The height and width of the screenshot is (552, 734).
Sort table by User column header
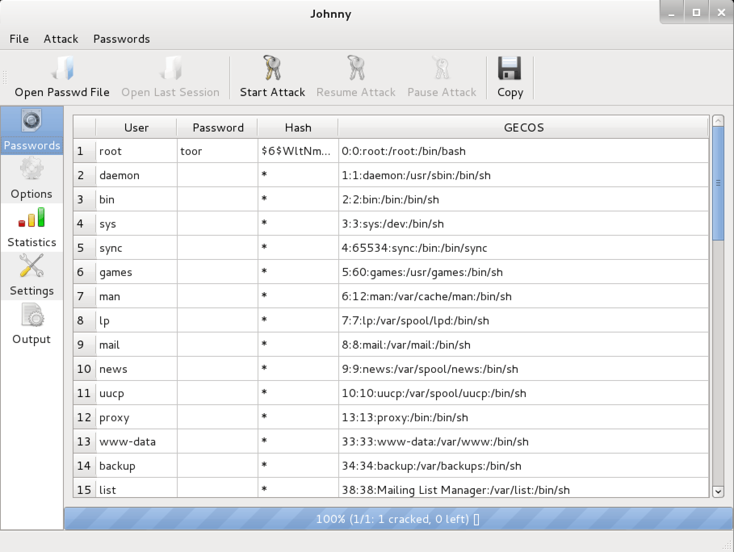click(x=136, y=128)
